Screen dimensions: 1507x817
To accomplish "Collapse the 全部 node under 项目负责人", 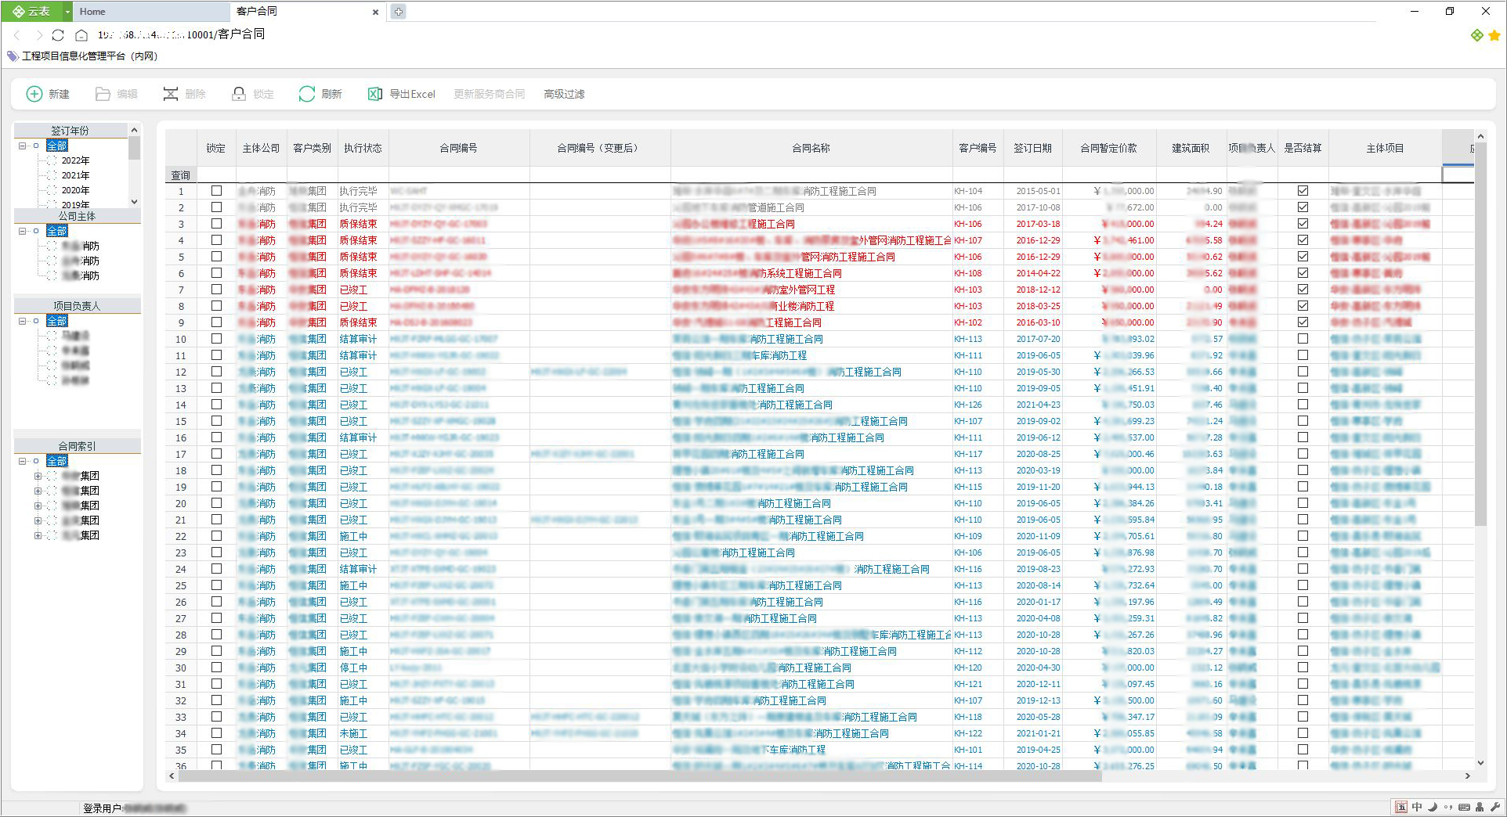I will 23,321.
